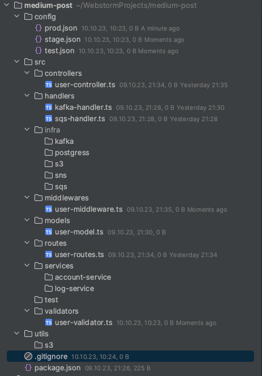The image size is (262, 376).
Task: Select the log-service folder
Action: [74, 288]
